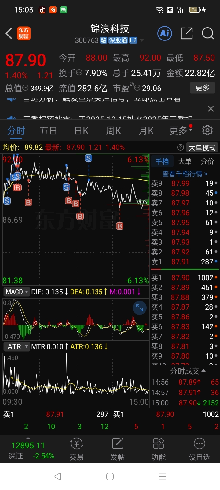Select the 千档 order book tab
The image size is (220, 490).
tap(162, 161)
